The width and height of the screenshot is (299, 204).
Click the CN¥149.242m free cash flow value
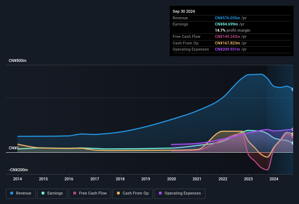coord(228,36)
